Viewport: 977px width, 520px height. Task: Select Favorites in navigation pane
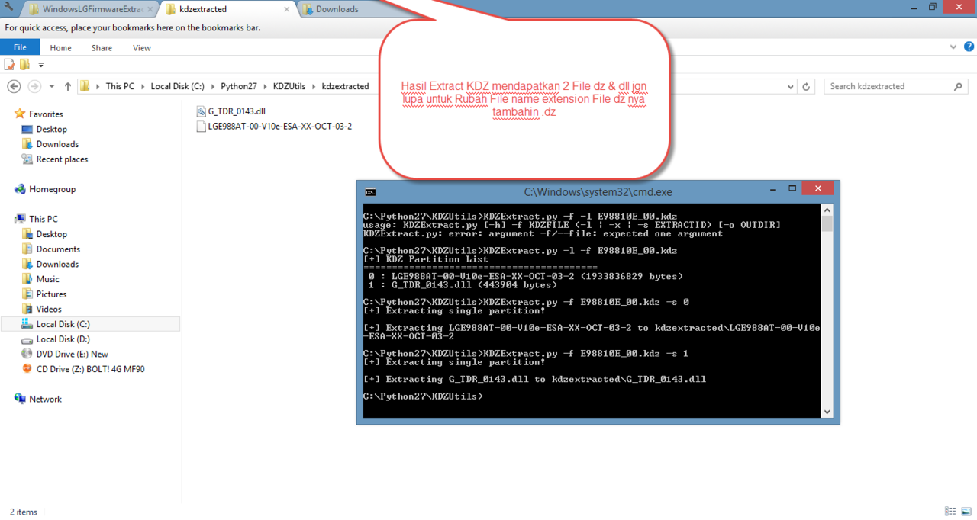tap(46, 114)
